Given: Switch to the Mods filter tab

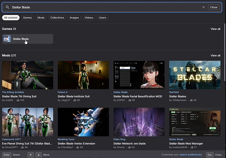Looking at the screenshot, I should point(41,18).
